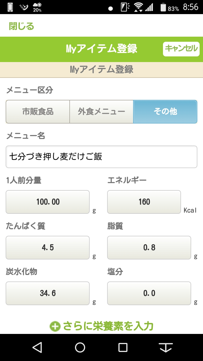The height and width of the screenshot is (361, 203).
Task: Tap the 閉じる link
Action: (x=21, y=26)
